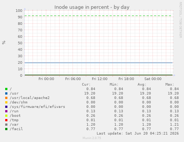184x142 pixels.
Task: Click the Min: column header
Action: (x=114, y=85)
